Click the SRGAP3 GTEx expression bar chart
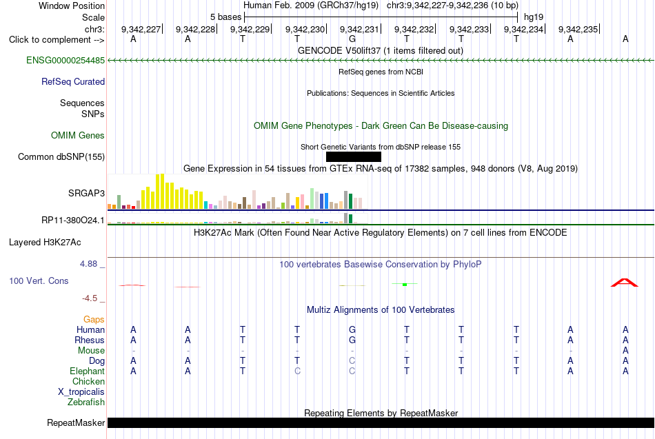The image size is (655, 439). tap(237, 192)
